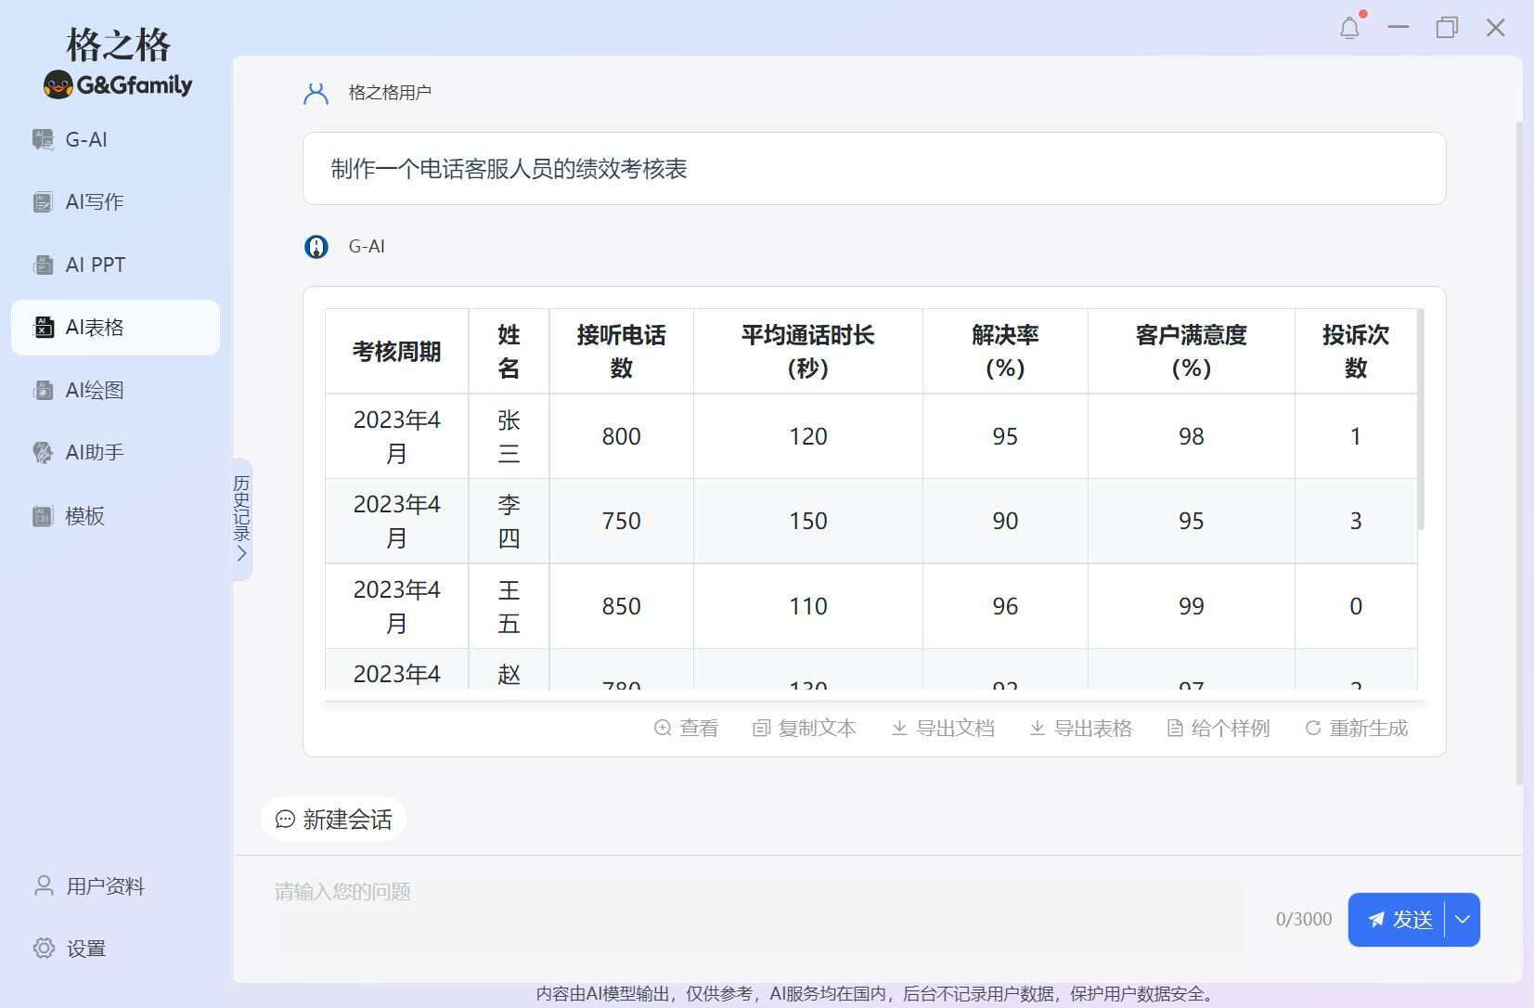Select AI写作 in the sidebar
1534x1008 pixels.
(93, 201)
